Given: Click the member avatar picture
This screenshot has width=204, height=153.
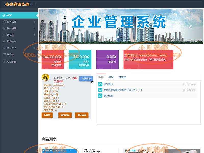Looking at the screenshot, I should coord(45,77).
